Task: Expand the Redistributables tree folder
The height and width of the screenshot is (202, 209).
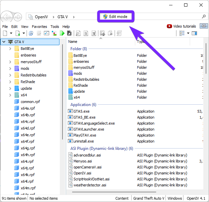Action: (x=10, y=75)
